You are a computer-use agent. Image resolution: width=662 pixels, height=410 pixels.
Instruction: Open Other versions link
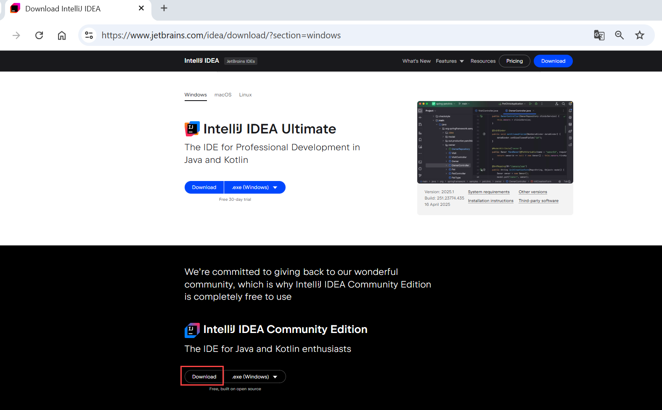click(x=533, y=192)
